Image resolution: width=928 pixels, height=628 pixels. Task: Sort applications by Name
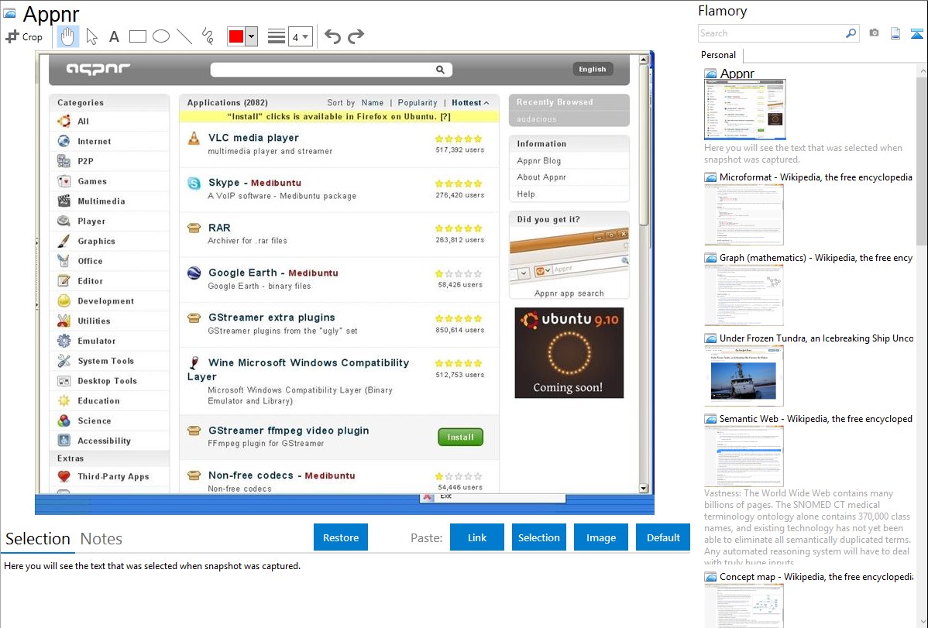pos(373,102)
